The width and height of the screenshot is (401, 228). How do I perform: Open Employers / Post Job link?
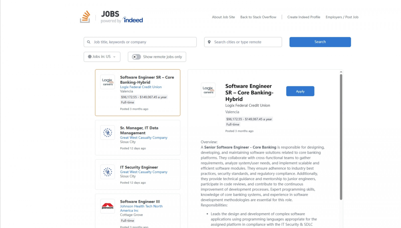342,17
